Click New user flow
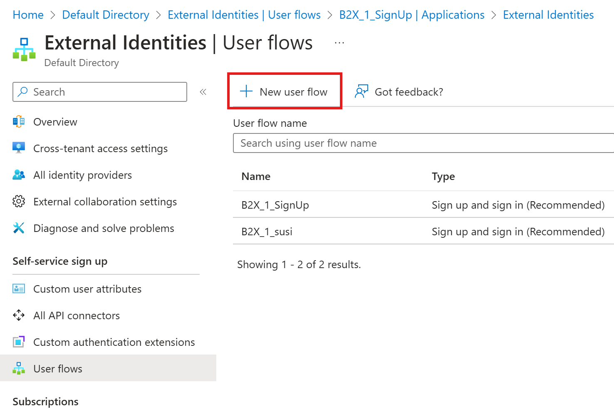 (x=285, y=91)
